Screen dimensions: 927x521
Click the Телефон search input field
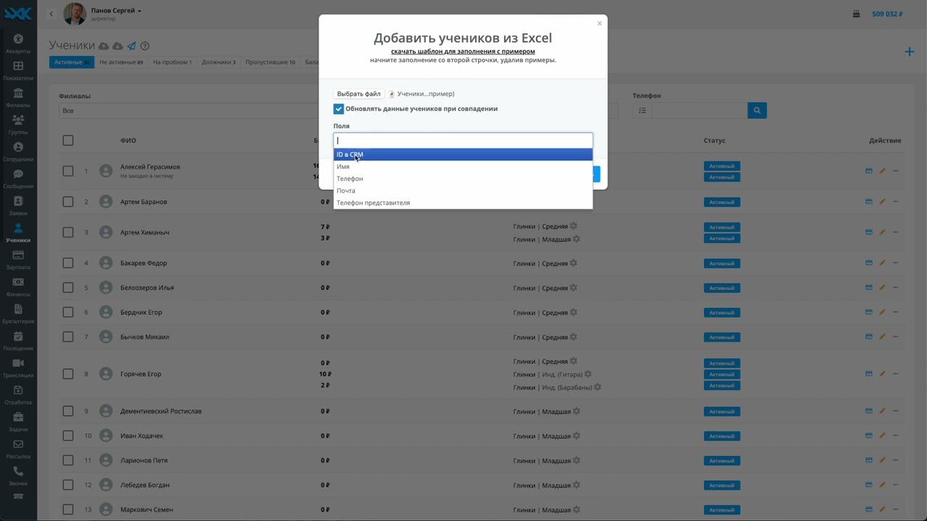(x=700, y=111)
